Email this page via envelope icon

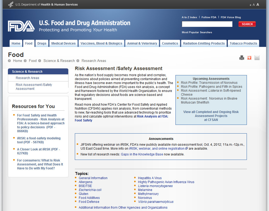point(257,58)
